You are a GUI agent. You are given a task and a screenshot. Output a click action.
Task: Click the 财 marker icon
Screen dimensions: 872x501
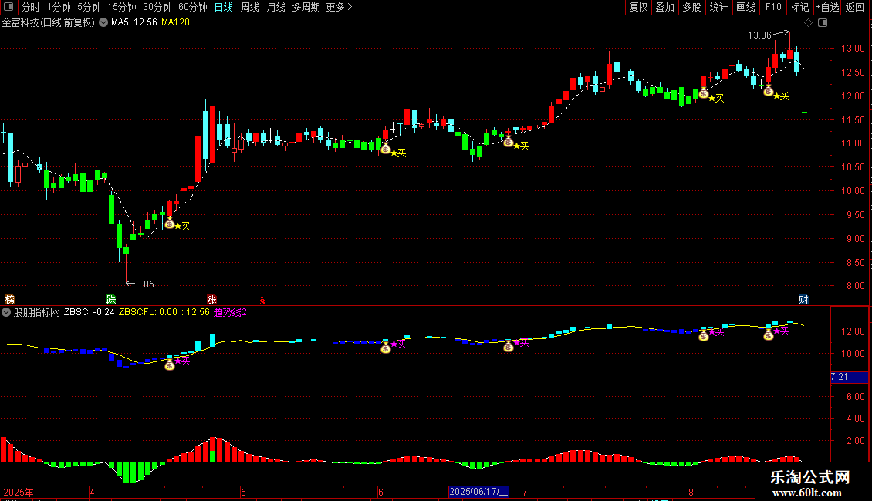click(803, 299)
